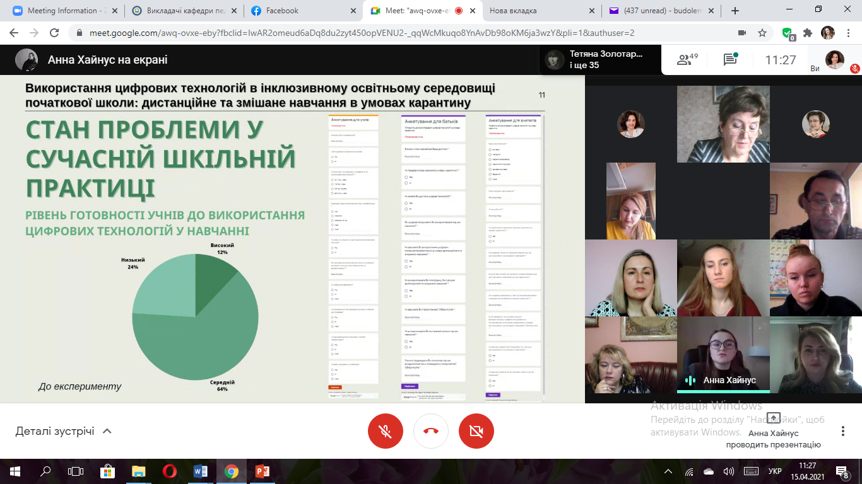Open the participants list icon
Image resolution: width=862 pixels, height=484 pixels.
[x=687, y=60]
